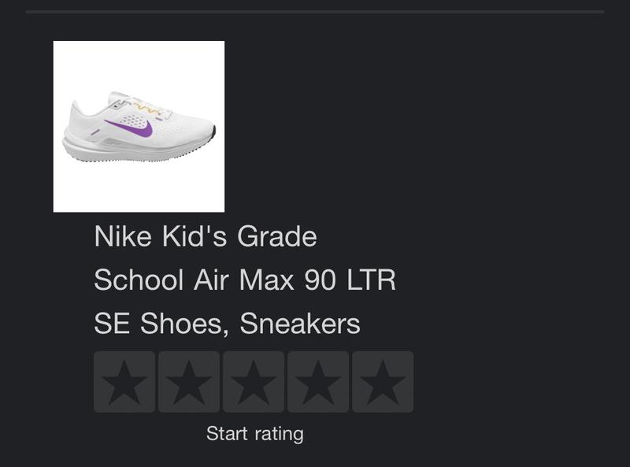Rate the sneakers four stars
The width and height of the screenshot is (630, 467).
pos(318,382)
